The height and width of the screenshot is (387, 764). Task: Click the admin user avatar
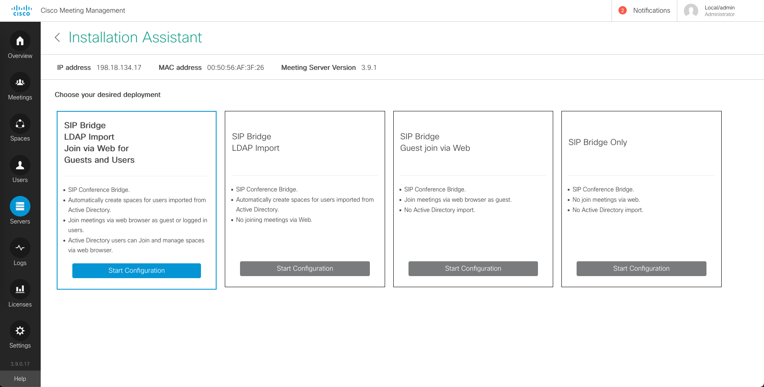tap(691, 11)
